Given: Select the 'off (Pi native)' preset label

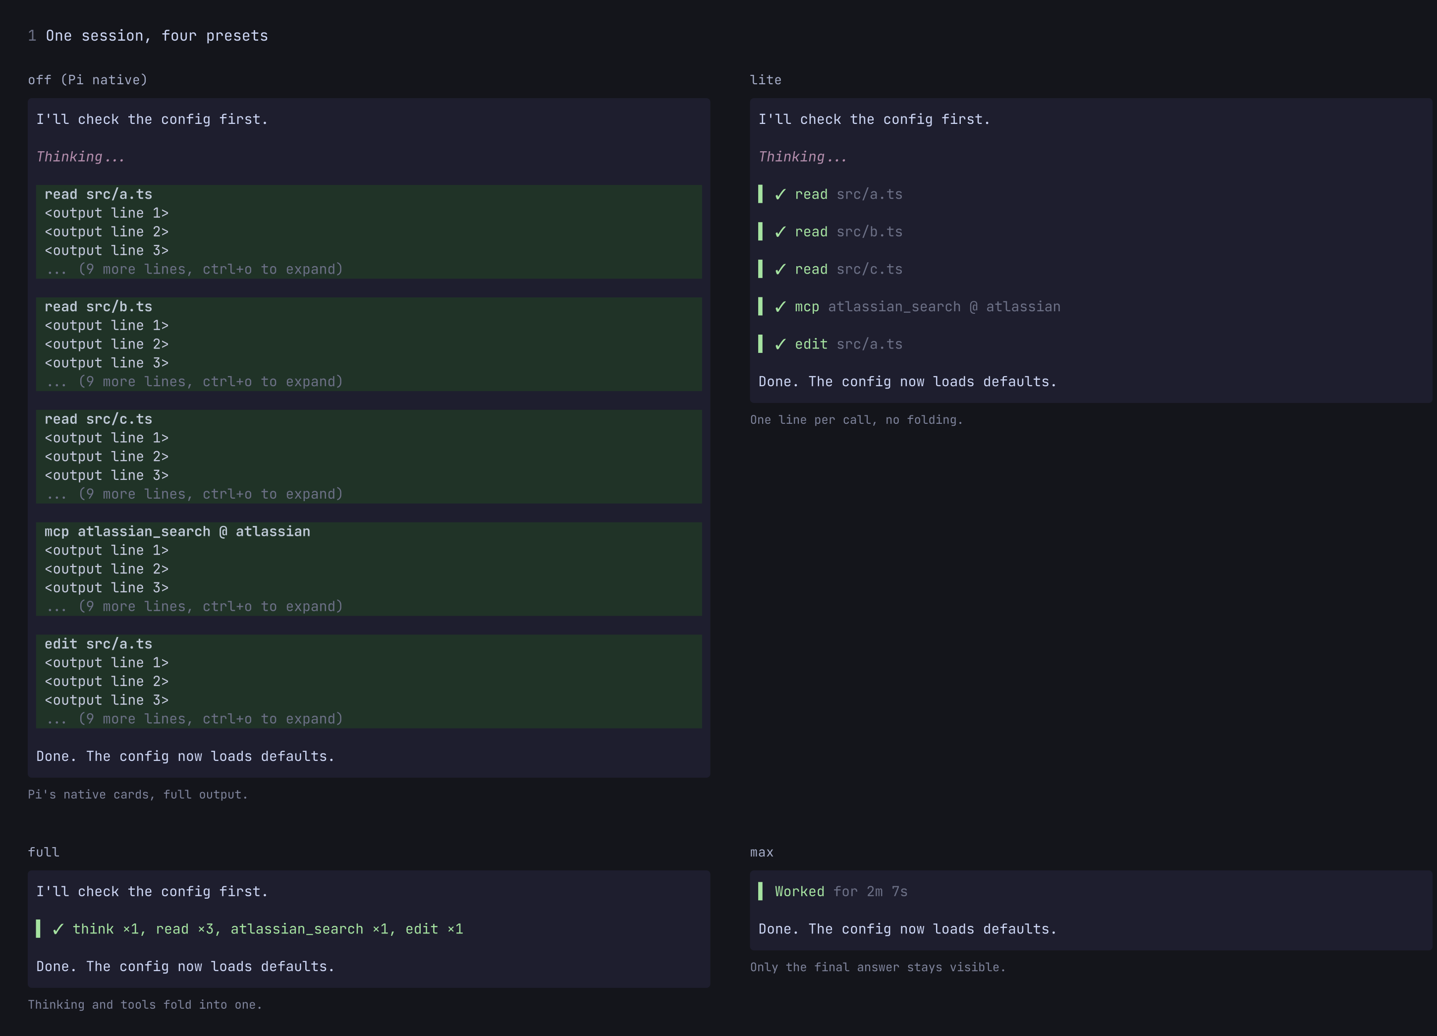Looking at the screenshot, I should click(x=87, y=80).
